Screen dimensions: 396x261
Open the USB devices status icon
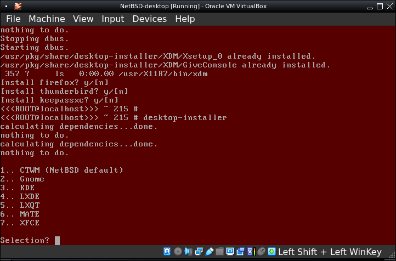pos(210,252)
